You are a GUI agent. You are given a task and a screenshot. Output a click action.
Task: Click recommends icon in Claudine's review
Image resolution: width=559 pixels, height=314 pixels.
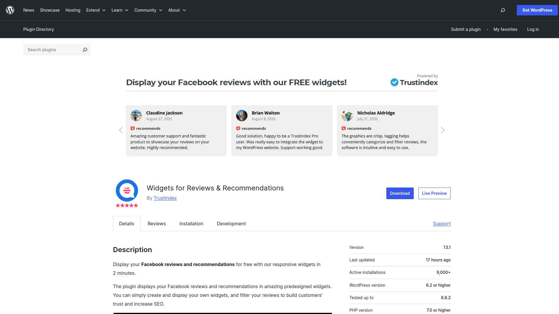(x=132, y=129)
